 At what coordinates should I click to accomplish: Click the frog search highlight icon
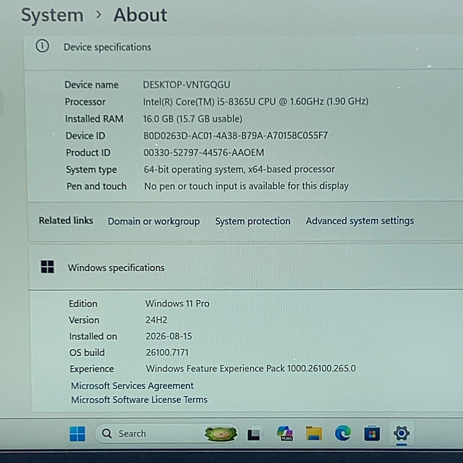point(221,434)
